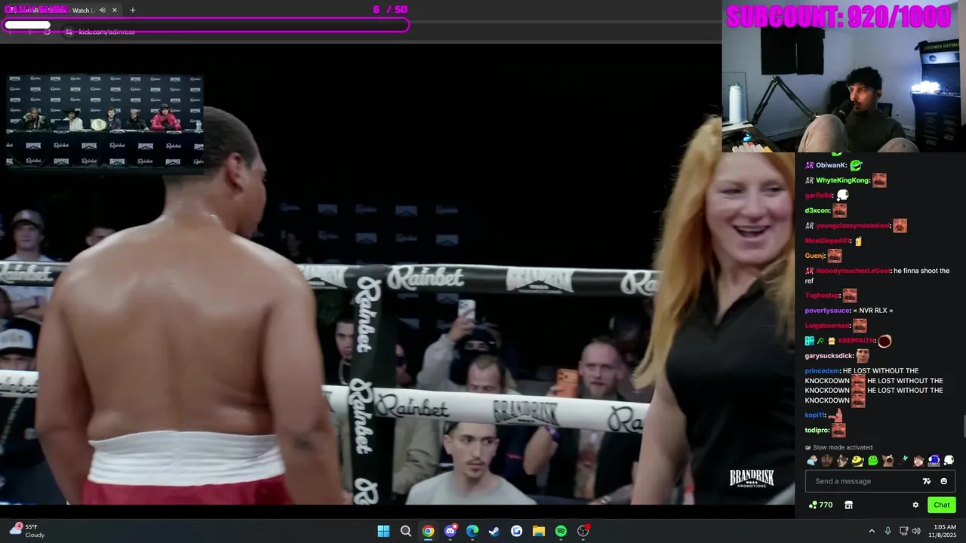Viewport: 966px width, 543px height.
Task: Open Discord from the taskbar
Action: (x=451, y=531)
